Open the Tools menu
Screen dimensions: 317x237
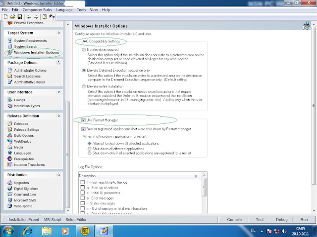(81, 10)
